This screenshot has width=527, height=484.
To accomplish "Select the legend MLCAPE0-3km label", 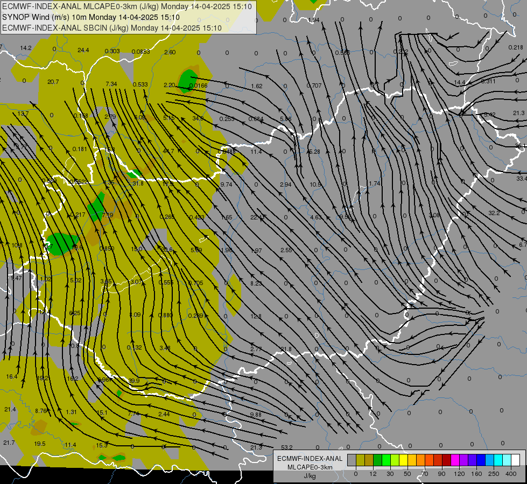I will click(310, 467).
